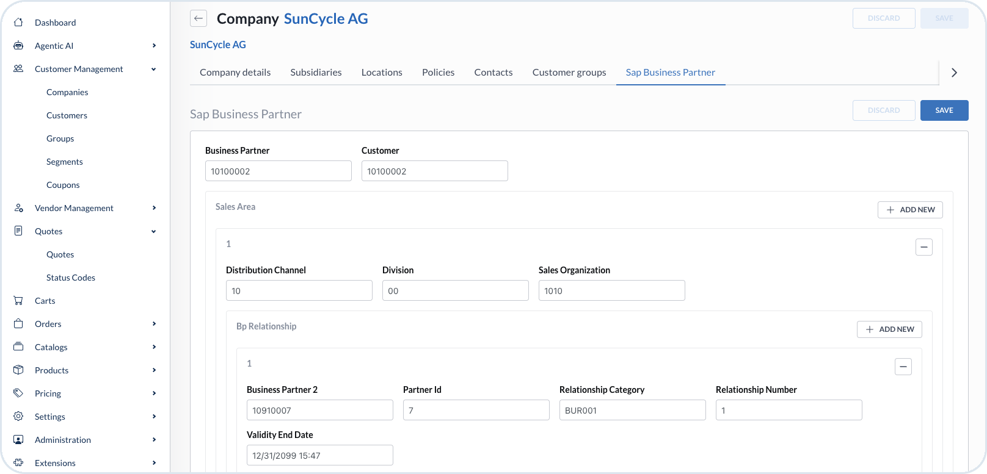
Task: Click the Division input field
Action: coord(456,290)
